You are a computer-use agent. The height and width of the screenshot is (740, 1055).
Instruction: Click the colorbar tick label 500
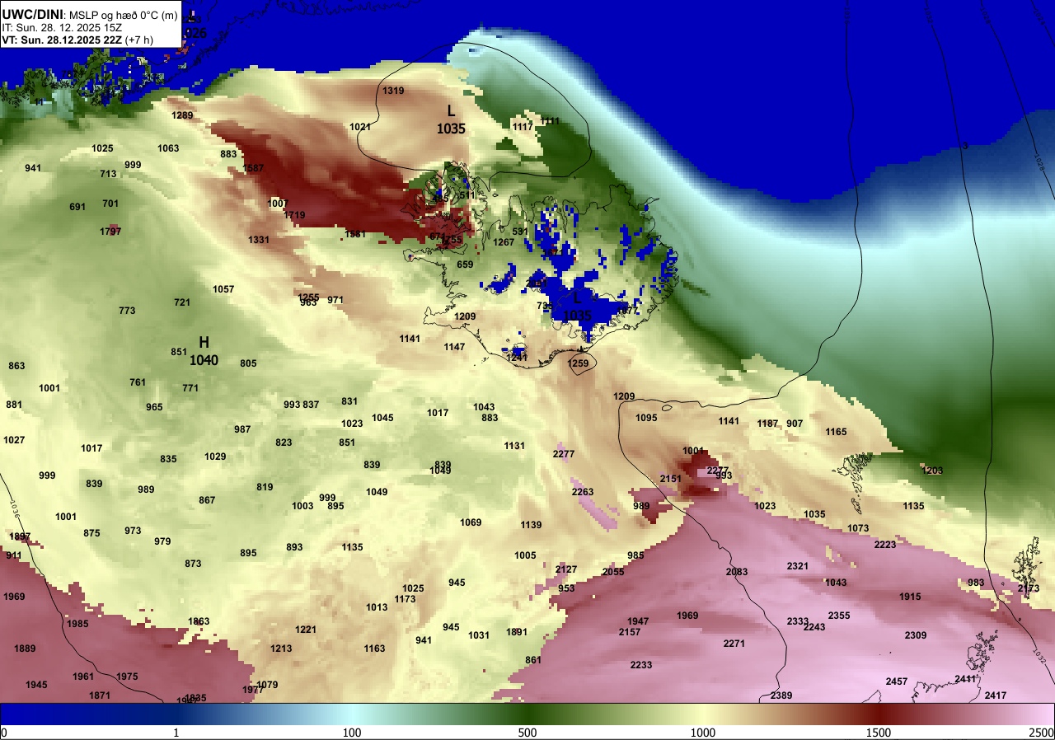pyautogui.click(x=527, y=733)
